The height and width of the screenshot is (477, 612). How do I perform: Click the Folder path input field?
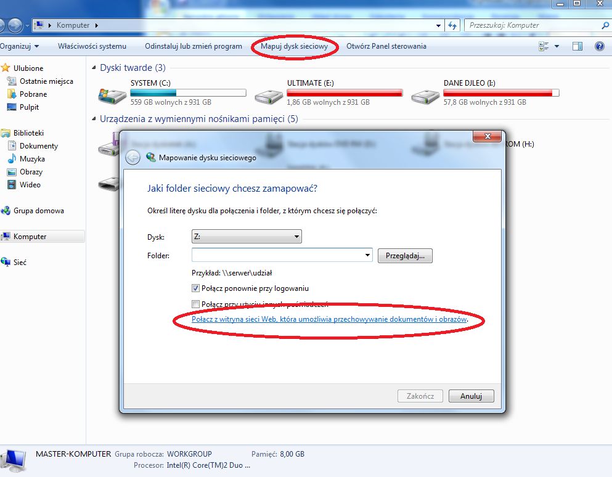coord(277,255)
